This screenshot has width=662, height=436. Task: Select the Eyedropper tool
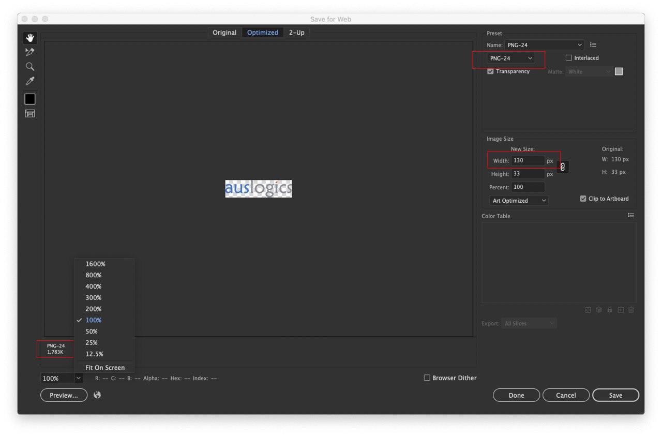[x=30, y=81]
